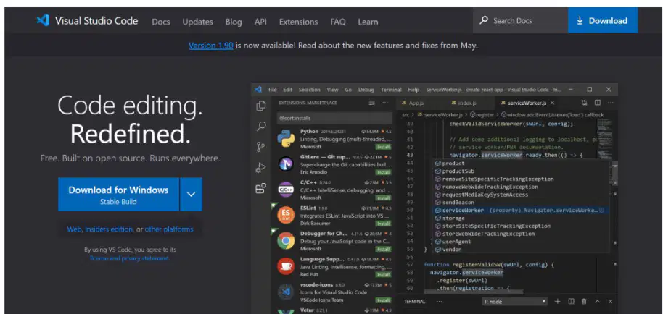Open the other platforms link
Screen dimensions: 663x314
click(x=169, y=229)
